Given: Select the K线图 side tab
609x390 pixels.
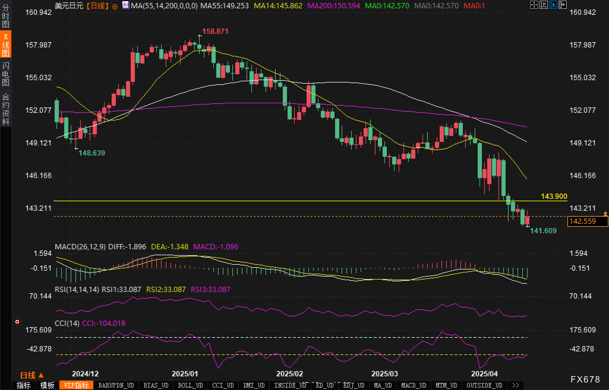Looking at the screenshot, I should [x=6, y=45].
